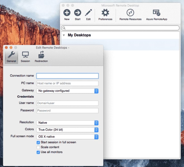Open the Full screen mode dropdown

pos(67,137)
